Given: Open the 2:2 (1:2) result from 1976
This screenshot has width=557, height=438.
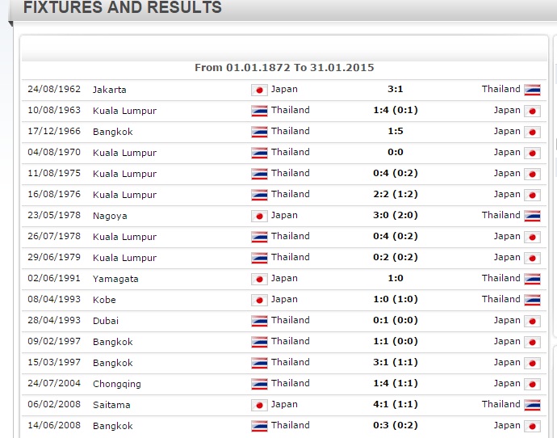Looking at the screenshot, I should point(396,194).
